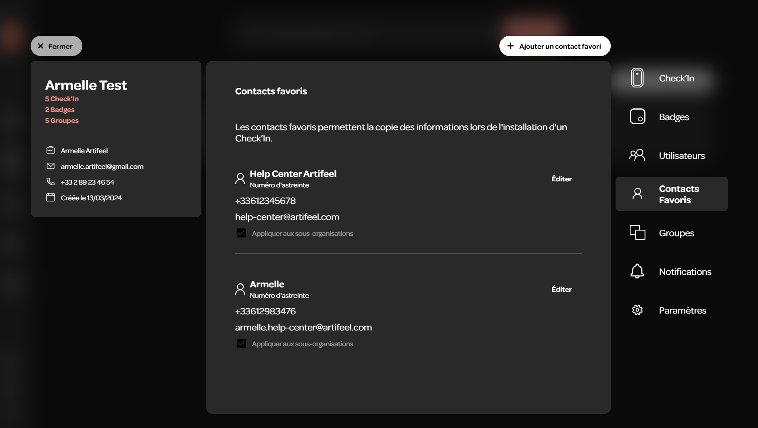Screen dimensions: 758x428
Task: Uncheck sous-organisations for Help Center Artifeel
Action: point(241,233)
